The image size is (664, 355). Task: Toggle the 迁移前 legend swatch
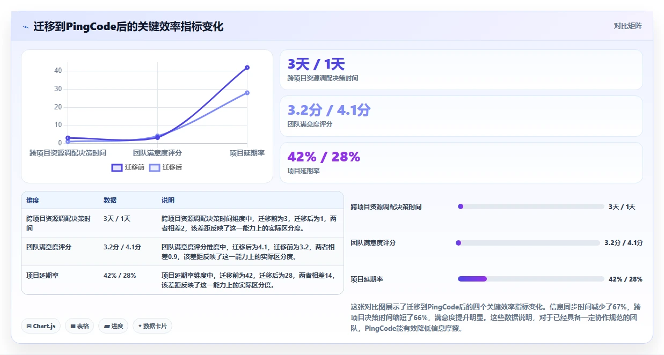(x=117, y=167)
